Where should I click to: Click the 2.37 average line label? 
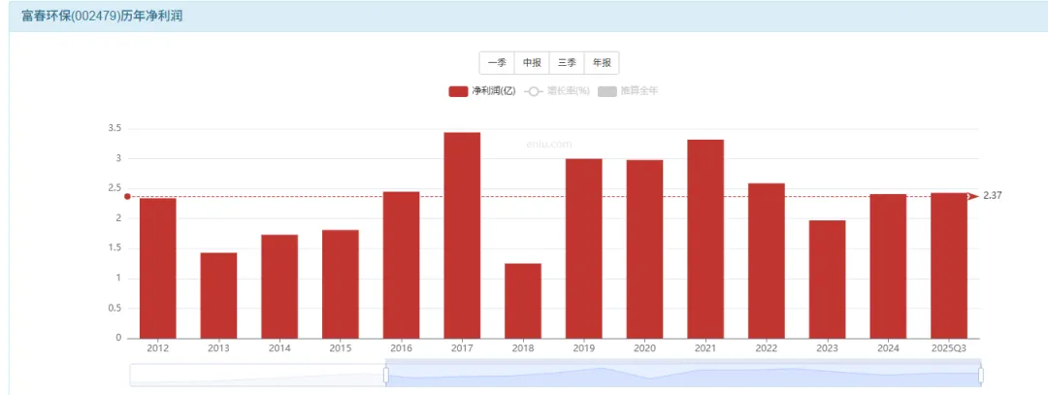pos(993,196)
